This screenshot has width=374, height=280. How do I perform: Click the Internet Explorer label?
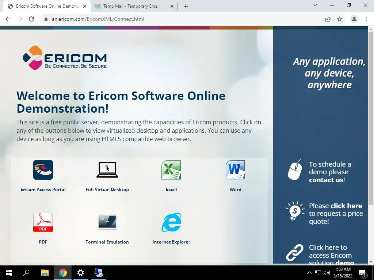point(171,242)
